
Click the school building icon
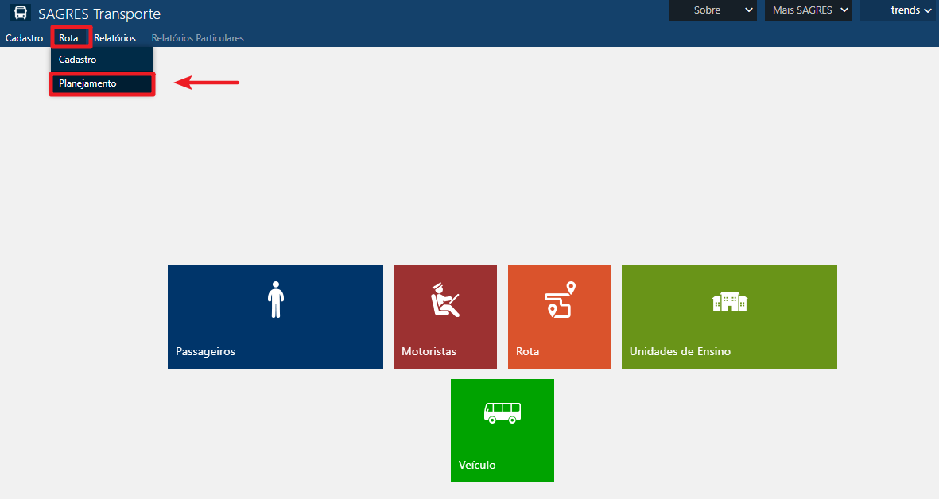coord(729,301)
